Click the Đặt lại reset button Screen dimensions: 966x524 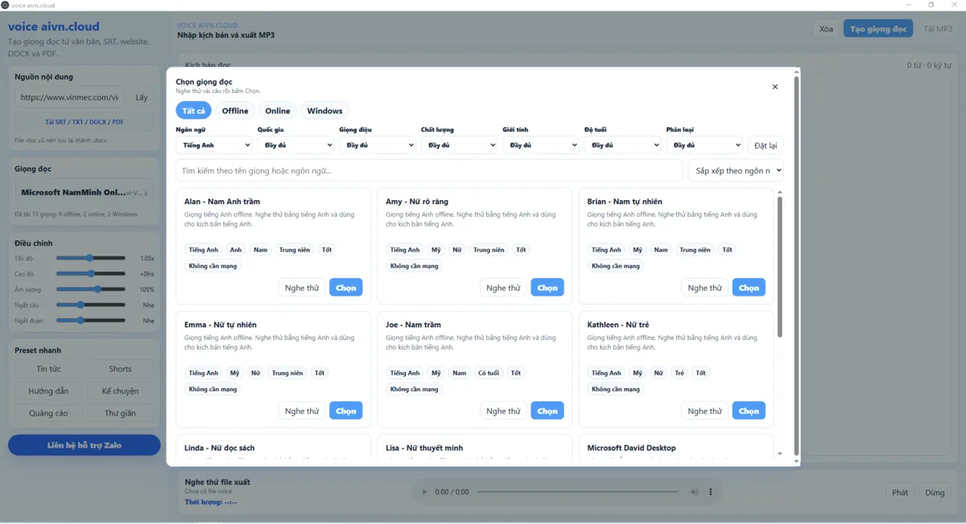point(766,145)
